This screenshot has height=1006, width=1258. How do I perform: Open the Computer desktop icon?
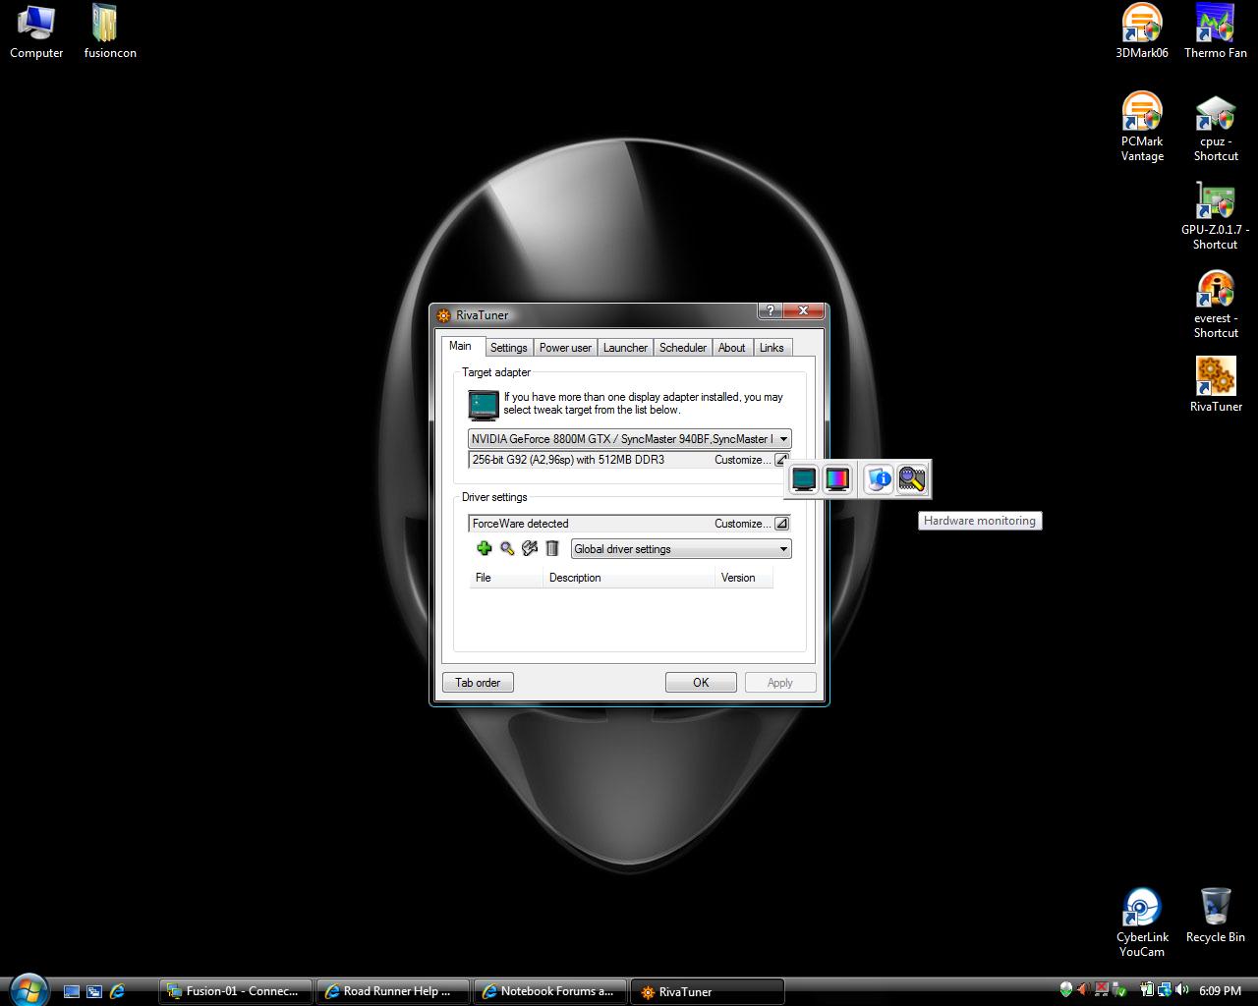36,31
